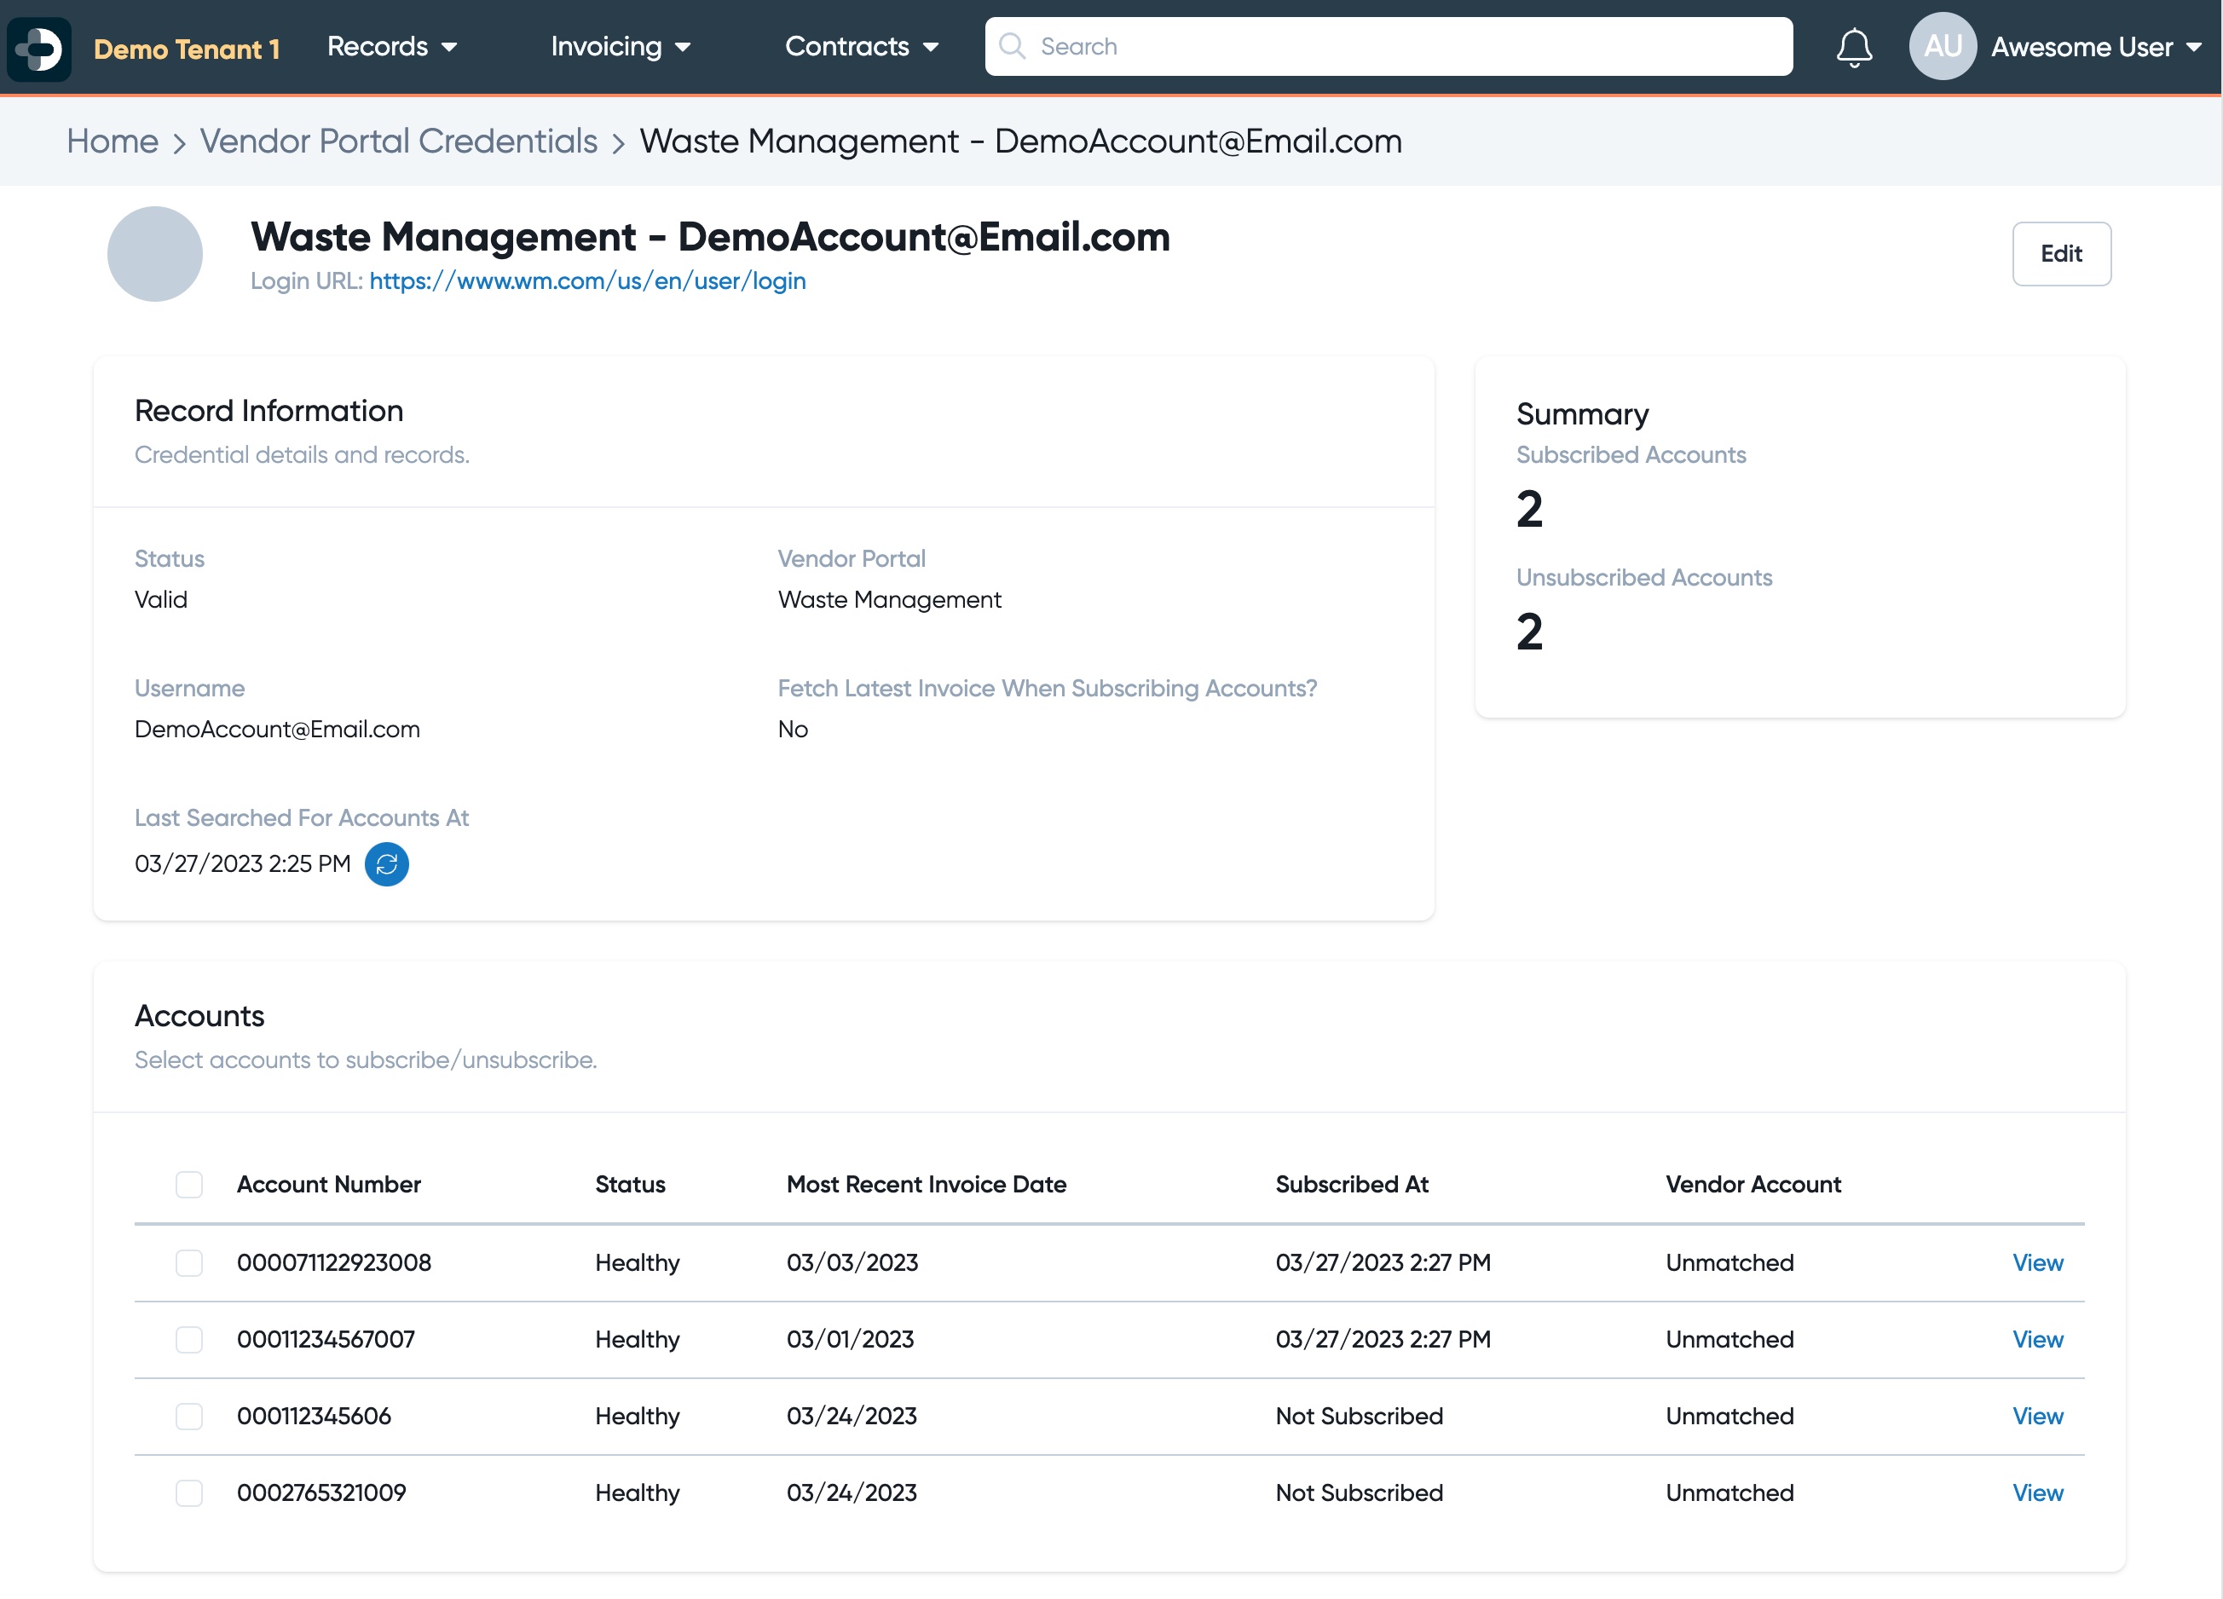
Task: Open the Awesome User account dropdown
Action: (x=2096, y=47)
